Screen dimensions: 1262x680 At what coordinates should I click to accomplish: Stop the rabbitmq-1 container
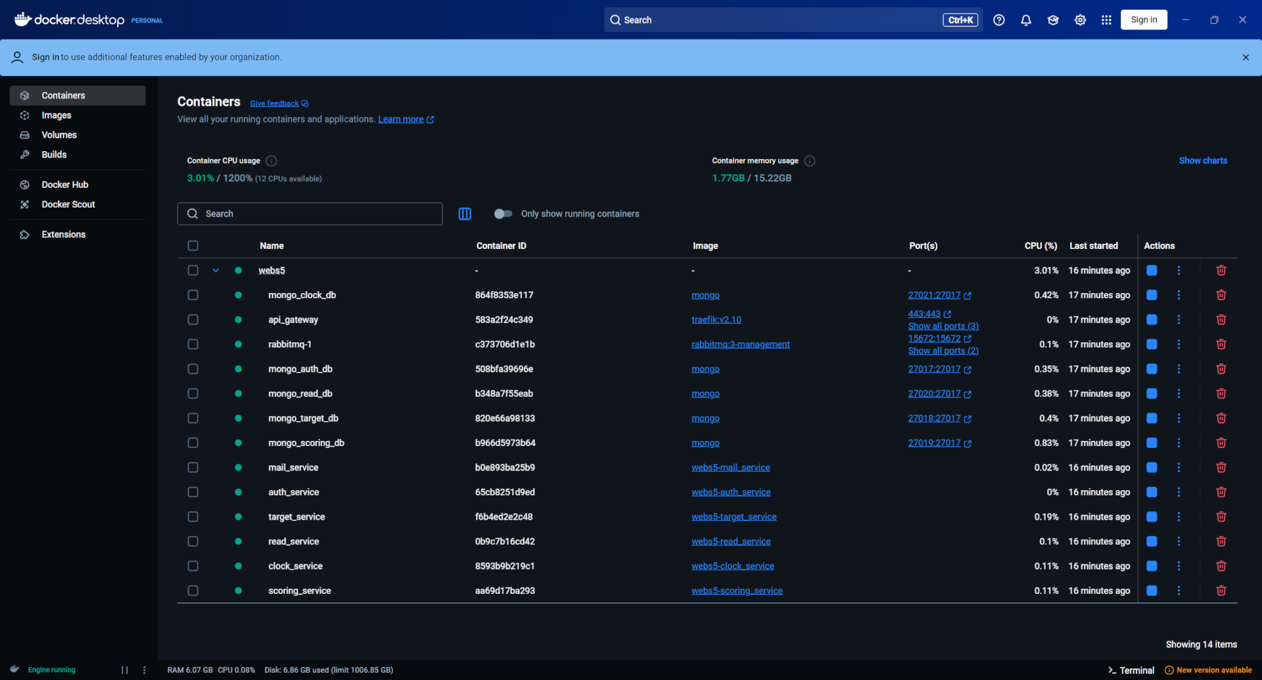(x=1152, y=344)
